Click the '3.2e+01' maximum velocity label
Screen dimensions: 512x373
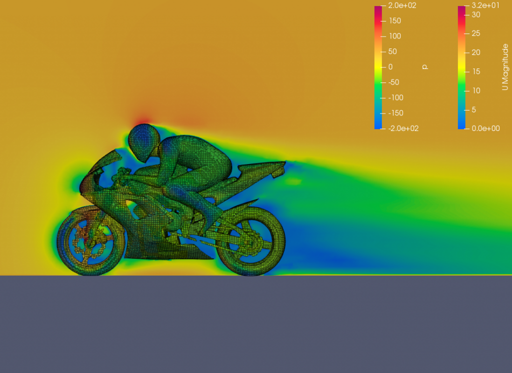[x=485, y=5]
